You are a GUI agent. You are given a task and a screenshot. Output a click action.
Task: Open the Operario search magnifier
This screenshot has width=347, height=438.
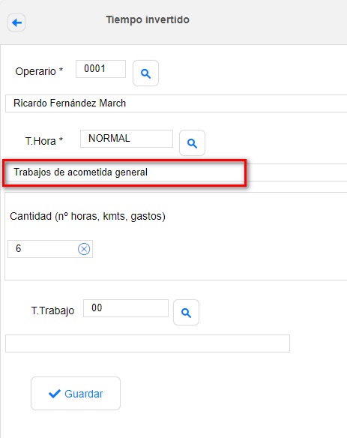(x=145, y=73)
